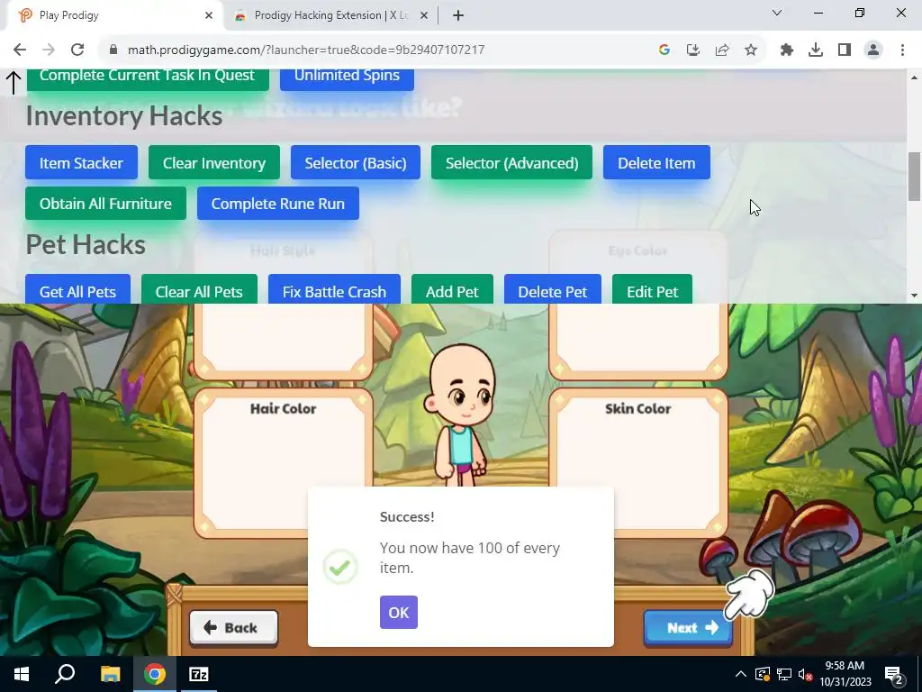The width and height of the screenshot is (922, 692).
Task: Open Chrome extensions puzzle icon
Action: pyautogui.click(x=787, y=50)
